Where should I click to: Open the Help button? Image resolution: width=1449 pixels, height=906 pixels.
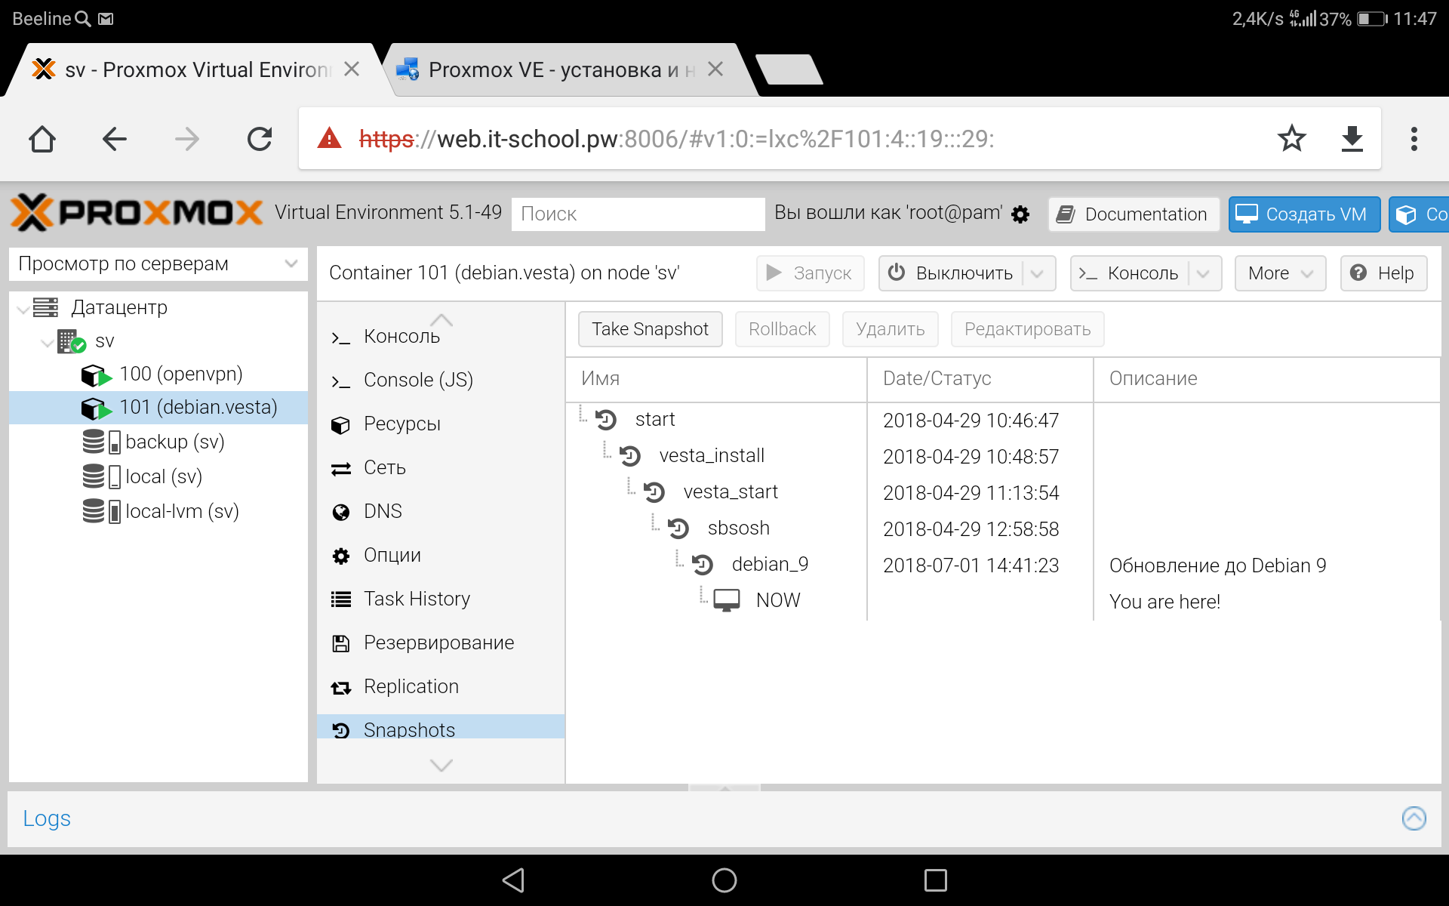click(1383, 273)
